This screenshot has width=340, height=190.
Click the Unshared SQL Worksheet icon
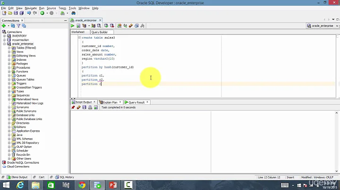click(119, 26)
